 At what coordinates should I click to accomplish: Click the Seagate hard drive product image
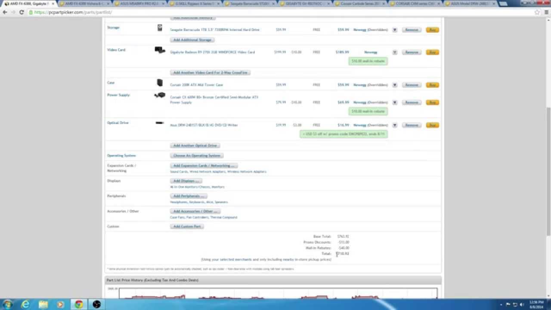point(160,28)
